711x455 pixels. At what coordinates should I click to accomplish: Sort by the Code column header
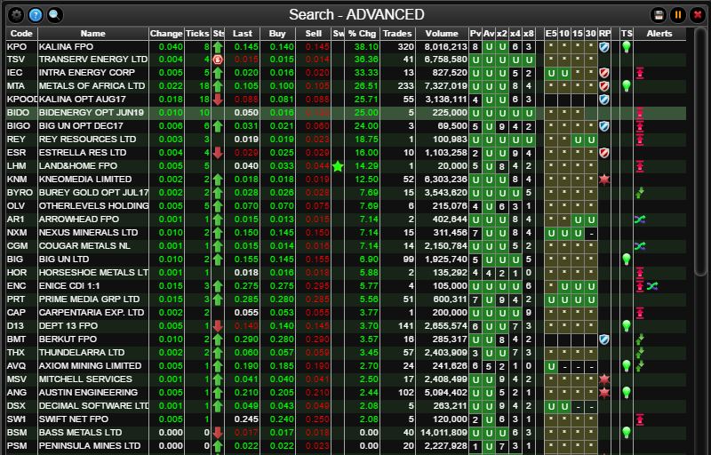pyautogui.click(x=21, y=34)
